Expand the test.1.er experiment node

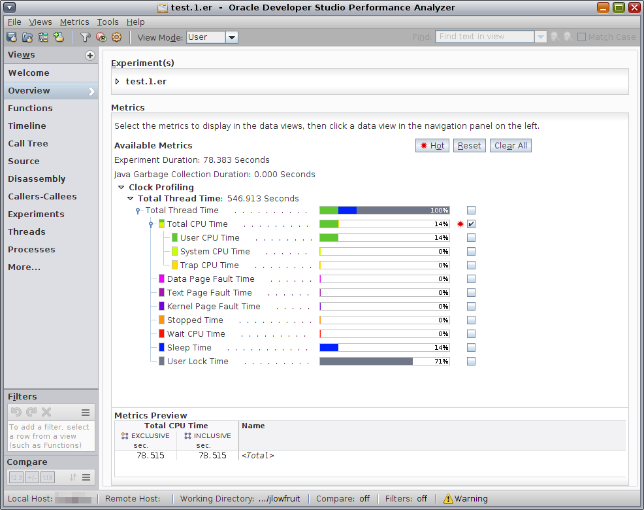117,82
